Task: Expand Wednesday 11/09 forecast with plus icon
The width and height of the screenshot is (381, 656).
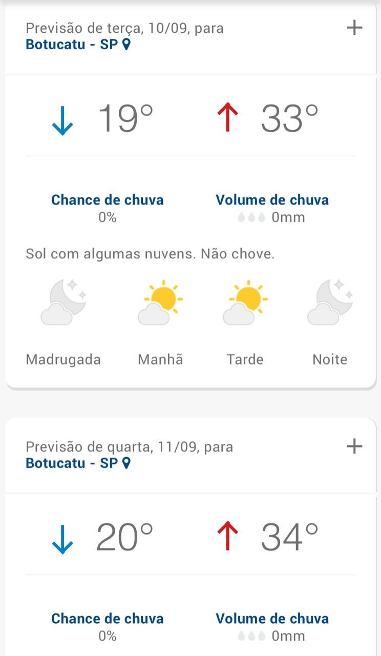Action: click(x=354, y=446)
